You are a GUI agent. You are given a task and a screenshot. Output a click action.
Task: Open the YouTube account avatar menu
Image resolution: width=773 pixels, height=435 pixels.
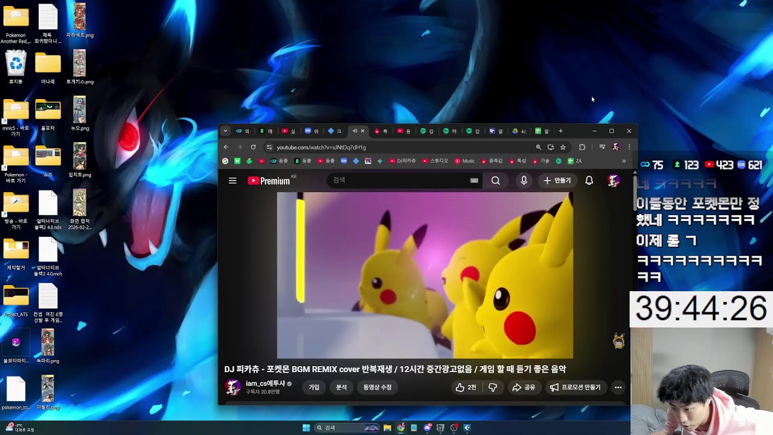point(614,181)
